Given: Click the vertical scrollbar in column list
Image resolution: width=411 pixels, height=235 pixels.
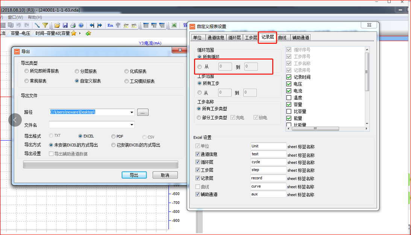Looking at the screenshot, I should coord(367,72).
